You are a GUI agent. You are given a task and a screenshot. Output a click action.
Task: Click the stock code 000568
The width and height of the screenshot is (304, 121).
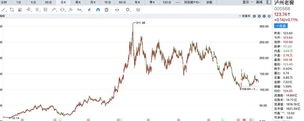(x=282, y=9)
